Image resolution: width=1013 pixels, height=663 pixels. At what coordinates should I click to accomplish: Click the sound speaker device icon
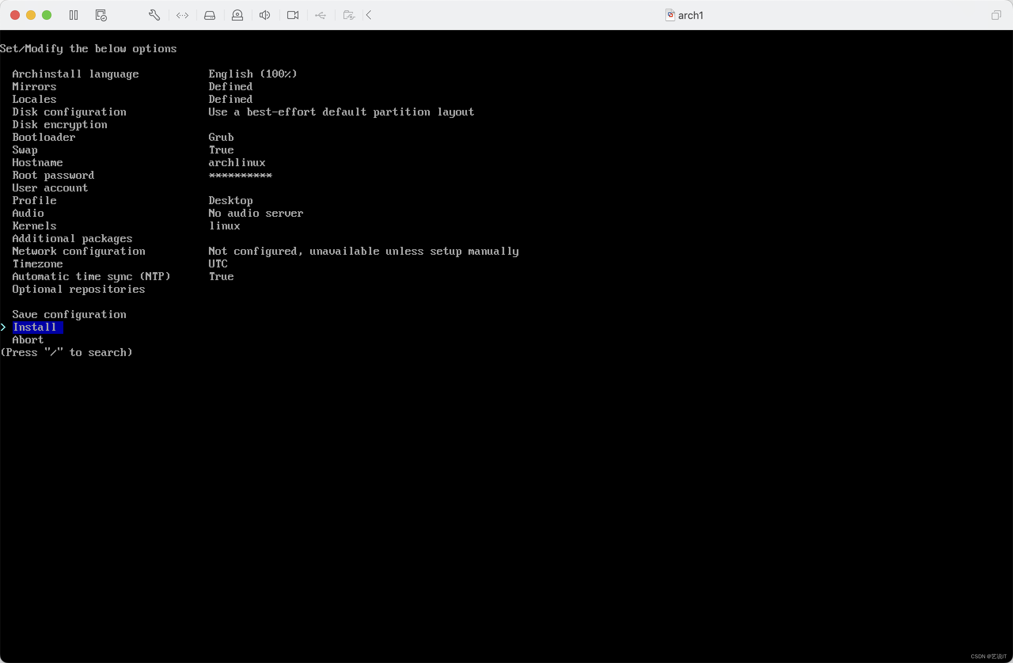click(x=264, y=15)
